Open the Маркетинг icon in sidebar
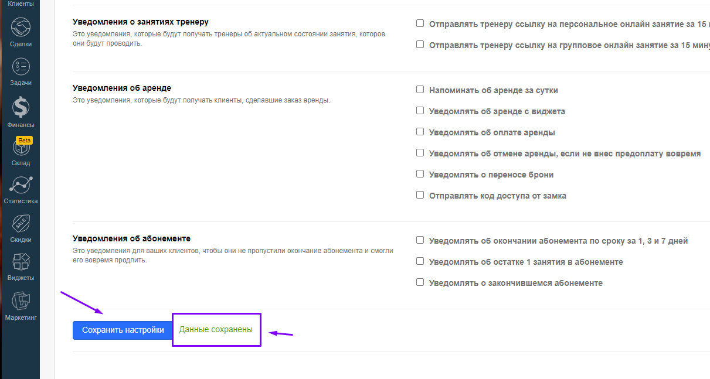The width and height of the screenshot is (710, 379). pos(21,301)
